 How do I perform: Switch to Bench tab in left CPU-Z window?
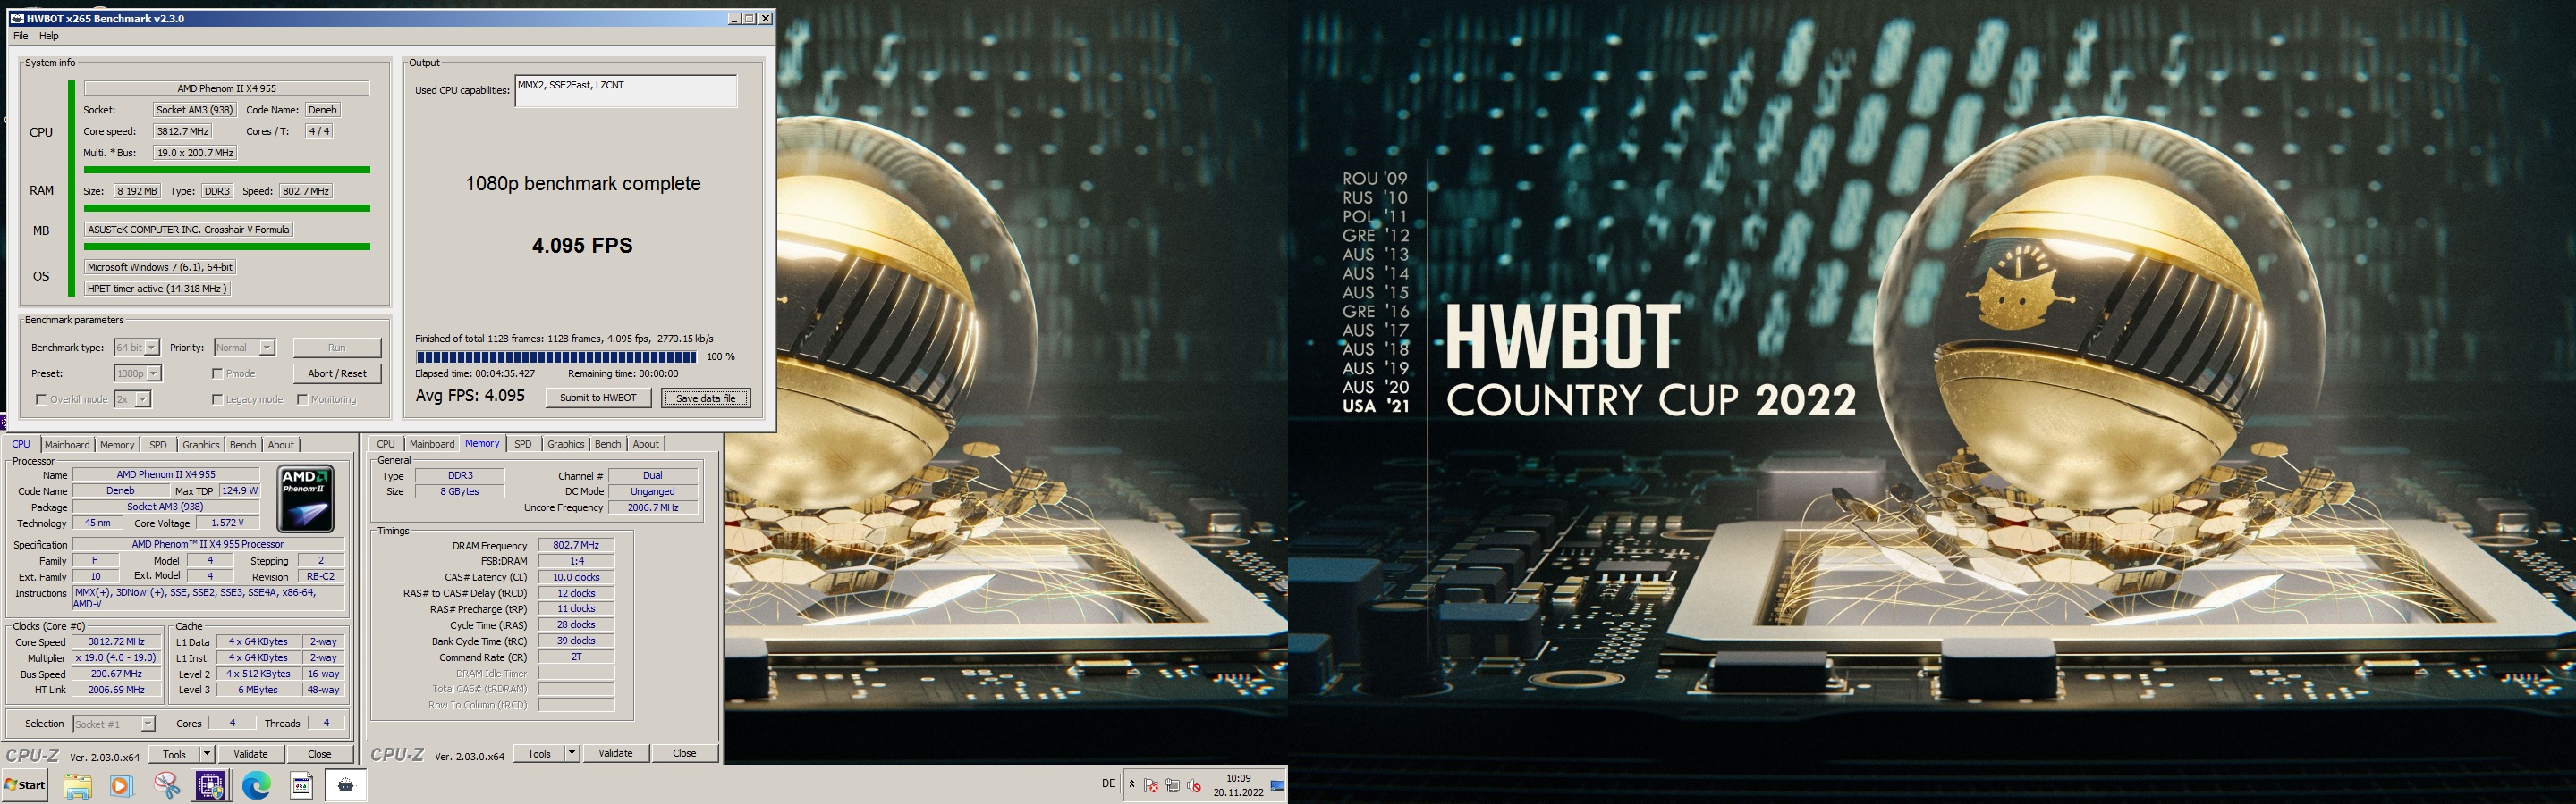tap(243, 446)
